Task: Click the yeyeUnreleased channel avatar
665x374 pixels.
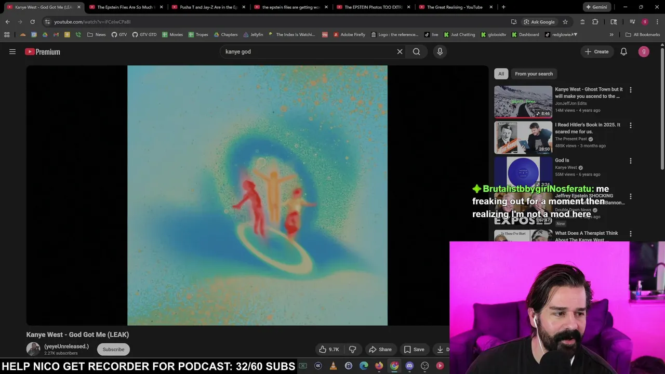Action: [x=33, y=349]
